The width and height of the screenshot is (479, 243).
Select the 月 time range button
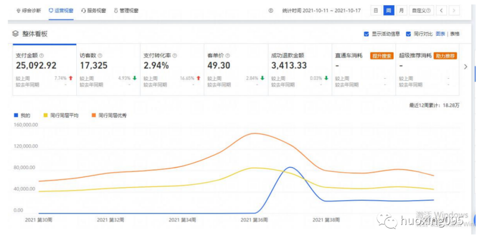(401, 11)
